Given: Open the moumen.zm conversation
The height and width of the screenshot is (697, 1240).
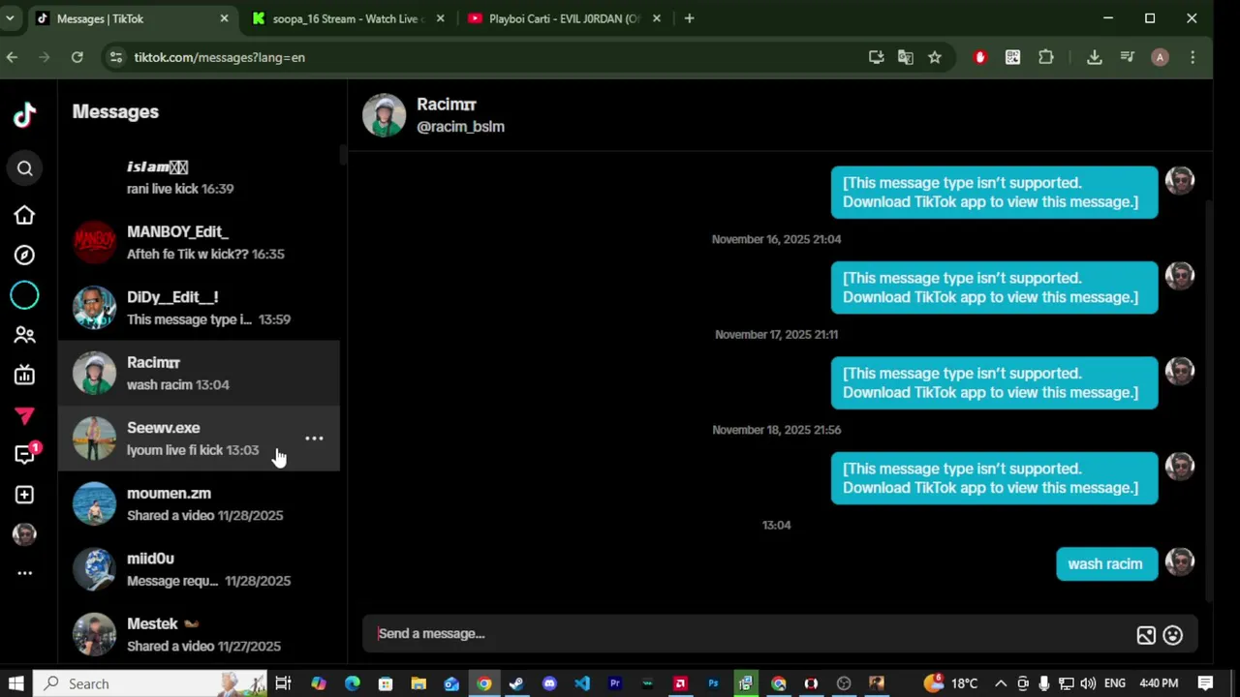Looking at the screenshot, I should (x=199, y=504).
